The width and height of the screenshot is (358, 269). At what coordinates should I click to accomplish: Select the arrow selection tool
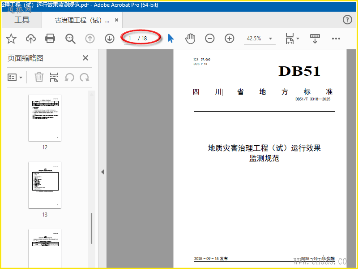point(171,39)
